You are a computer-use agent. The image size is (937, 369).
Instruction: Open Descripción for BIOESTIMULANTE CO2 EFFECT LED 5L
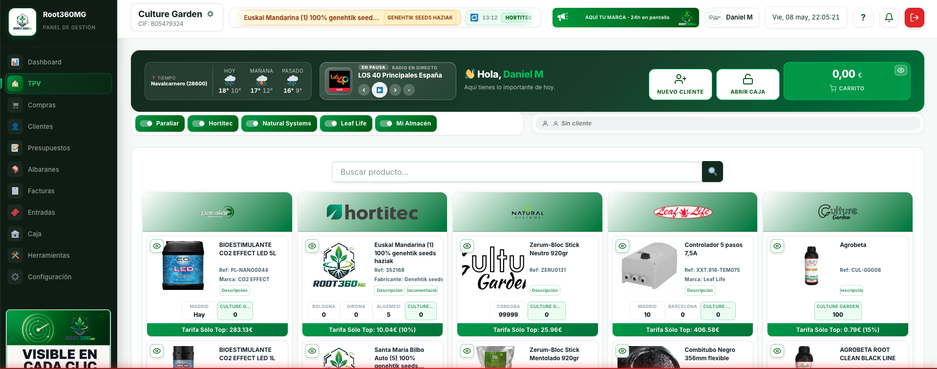234,290
